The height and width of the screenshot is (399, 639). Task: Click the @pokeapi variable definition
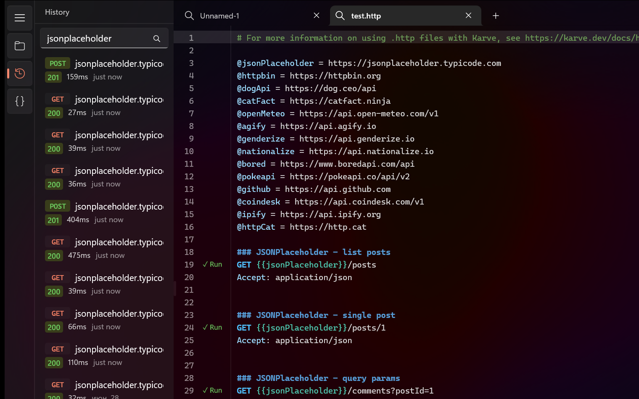tap(256, 176)
